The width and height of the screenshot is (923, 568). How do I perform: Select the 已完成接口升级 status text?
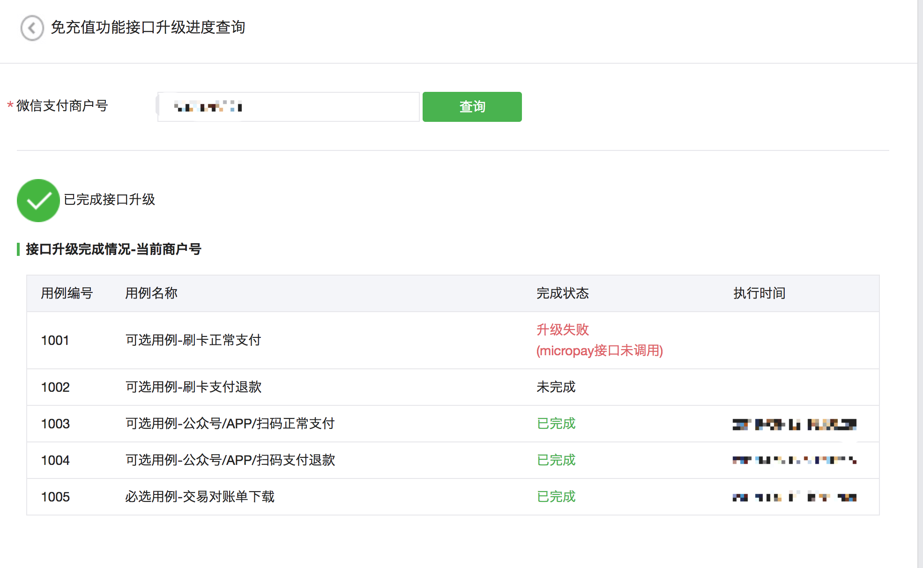109,200
